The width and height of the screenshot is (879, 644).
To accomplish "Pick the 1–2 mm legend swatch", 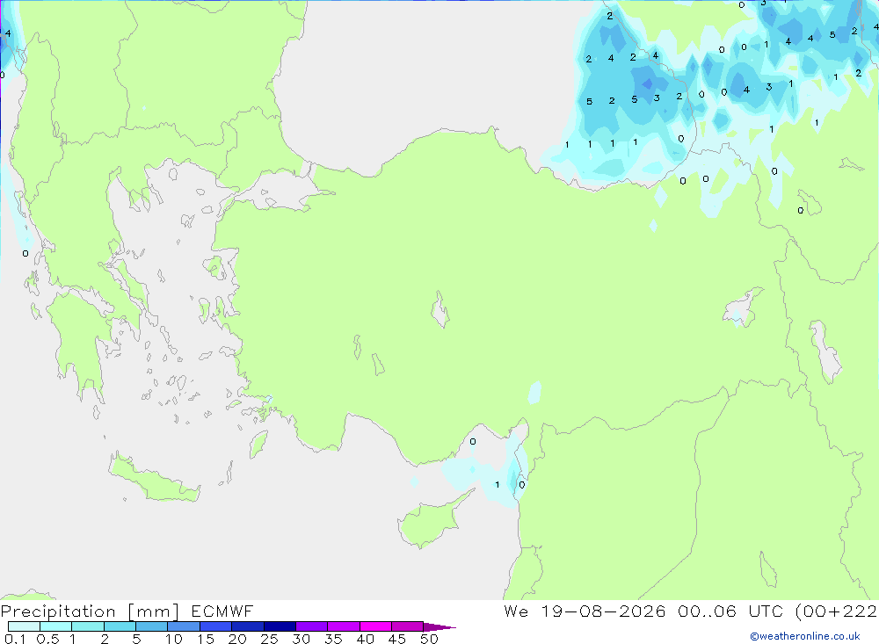I will 88,626.
